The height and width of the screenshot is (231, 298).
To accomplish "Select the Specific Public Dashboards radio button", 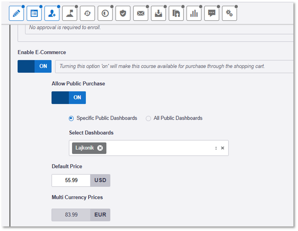I will tap(71, 118).
